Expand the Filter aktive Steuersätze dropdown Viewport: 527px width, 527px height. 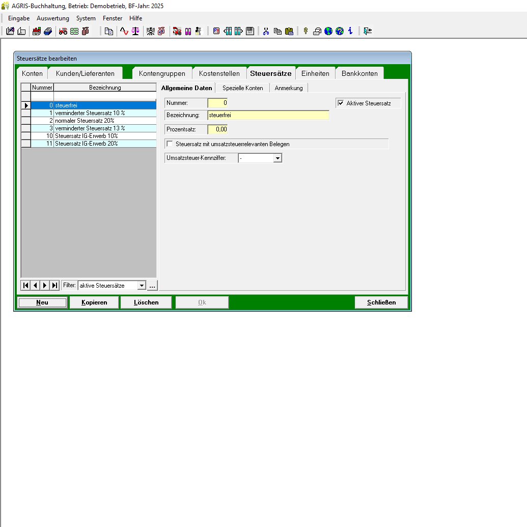click(x=142, y=286)
